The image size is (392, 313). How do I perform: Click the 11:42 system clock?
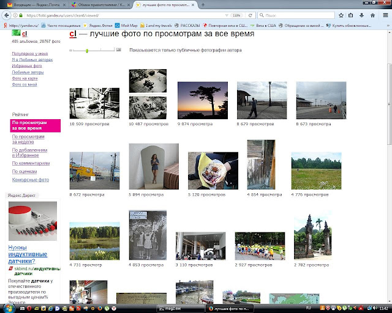pyautogui.click(x=384, y=308)
